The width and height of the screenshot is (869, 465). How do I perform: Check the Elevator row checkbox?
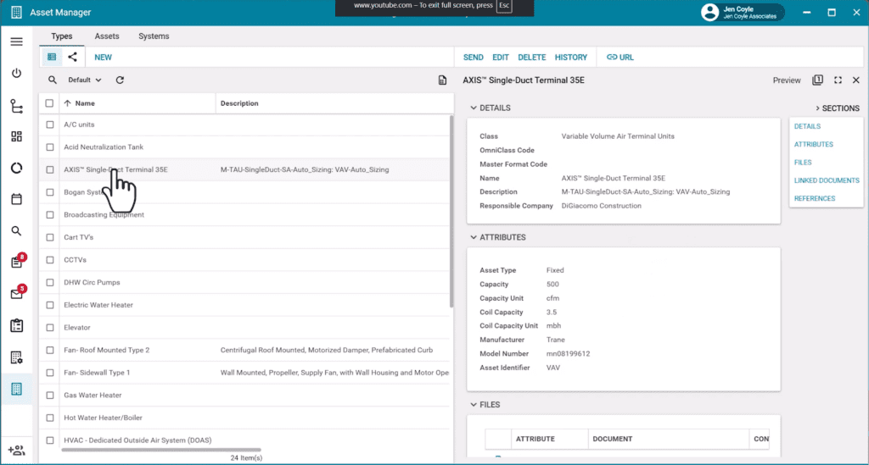point(50,328)
